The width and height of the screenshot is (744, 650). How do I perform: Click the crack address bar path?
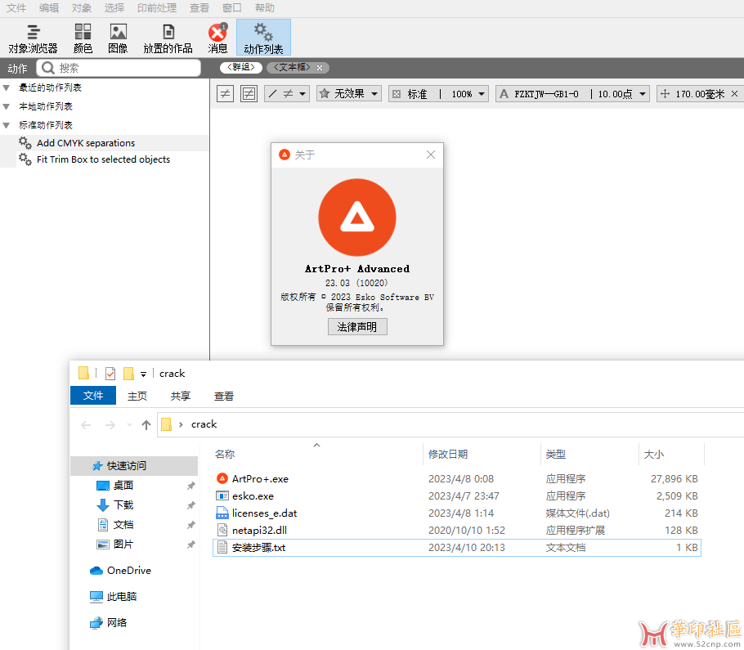coord(204,424)
